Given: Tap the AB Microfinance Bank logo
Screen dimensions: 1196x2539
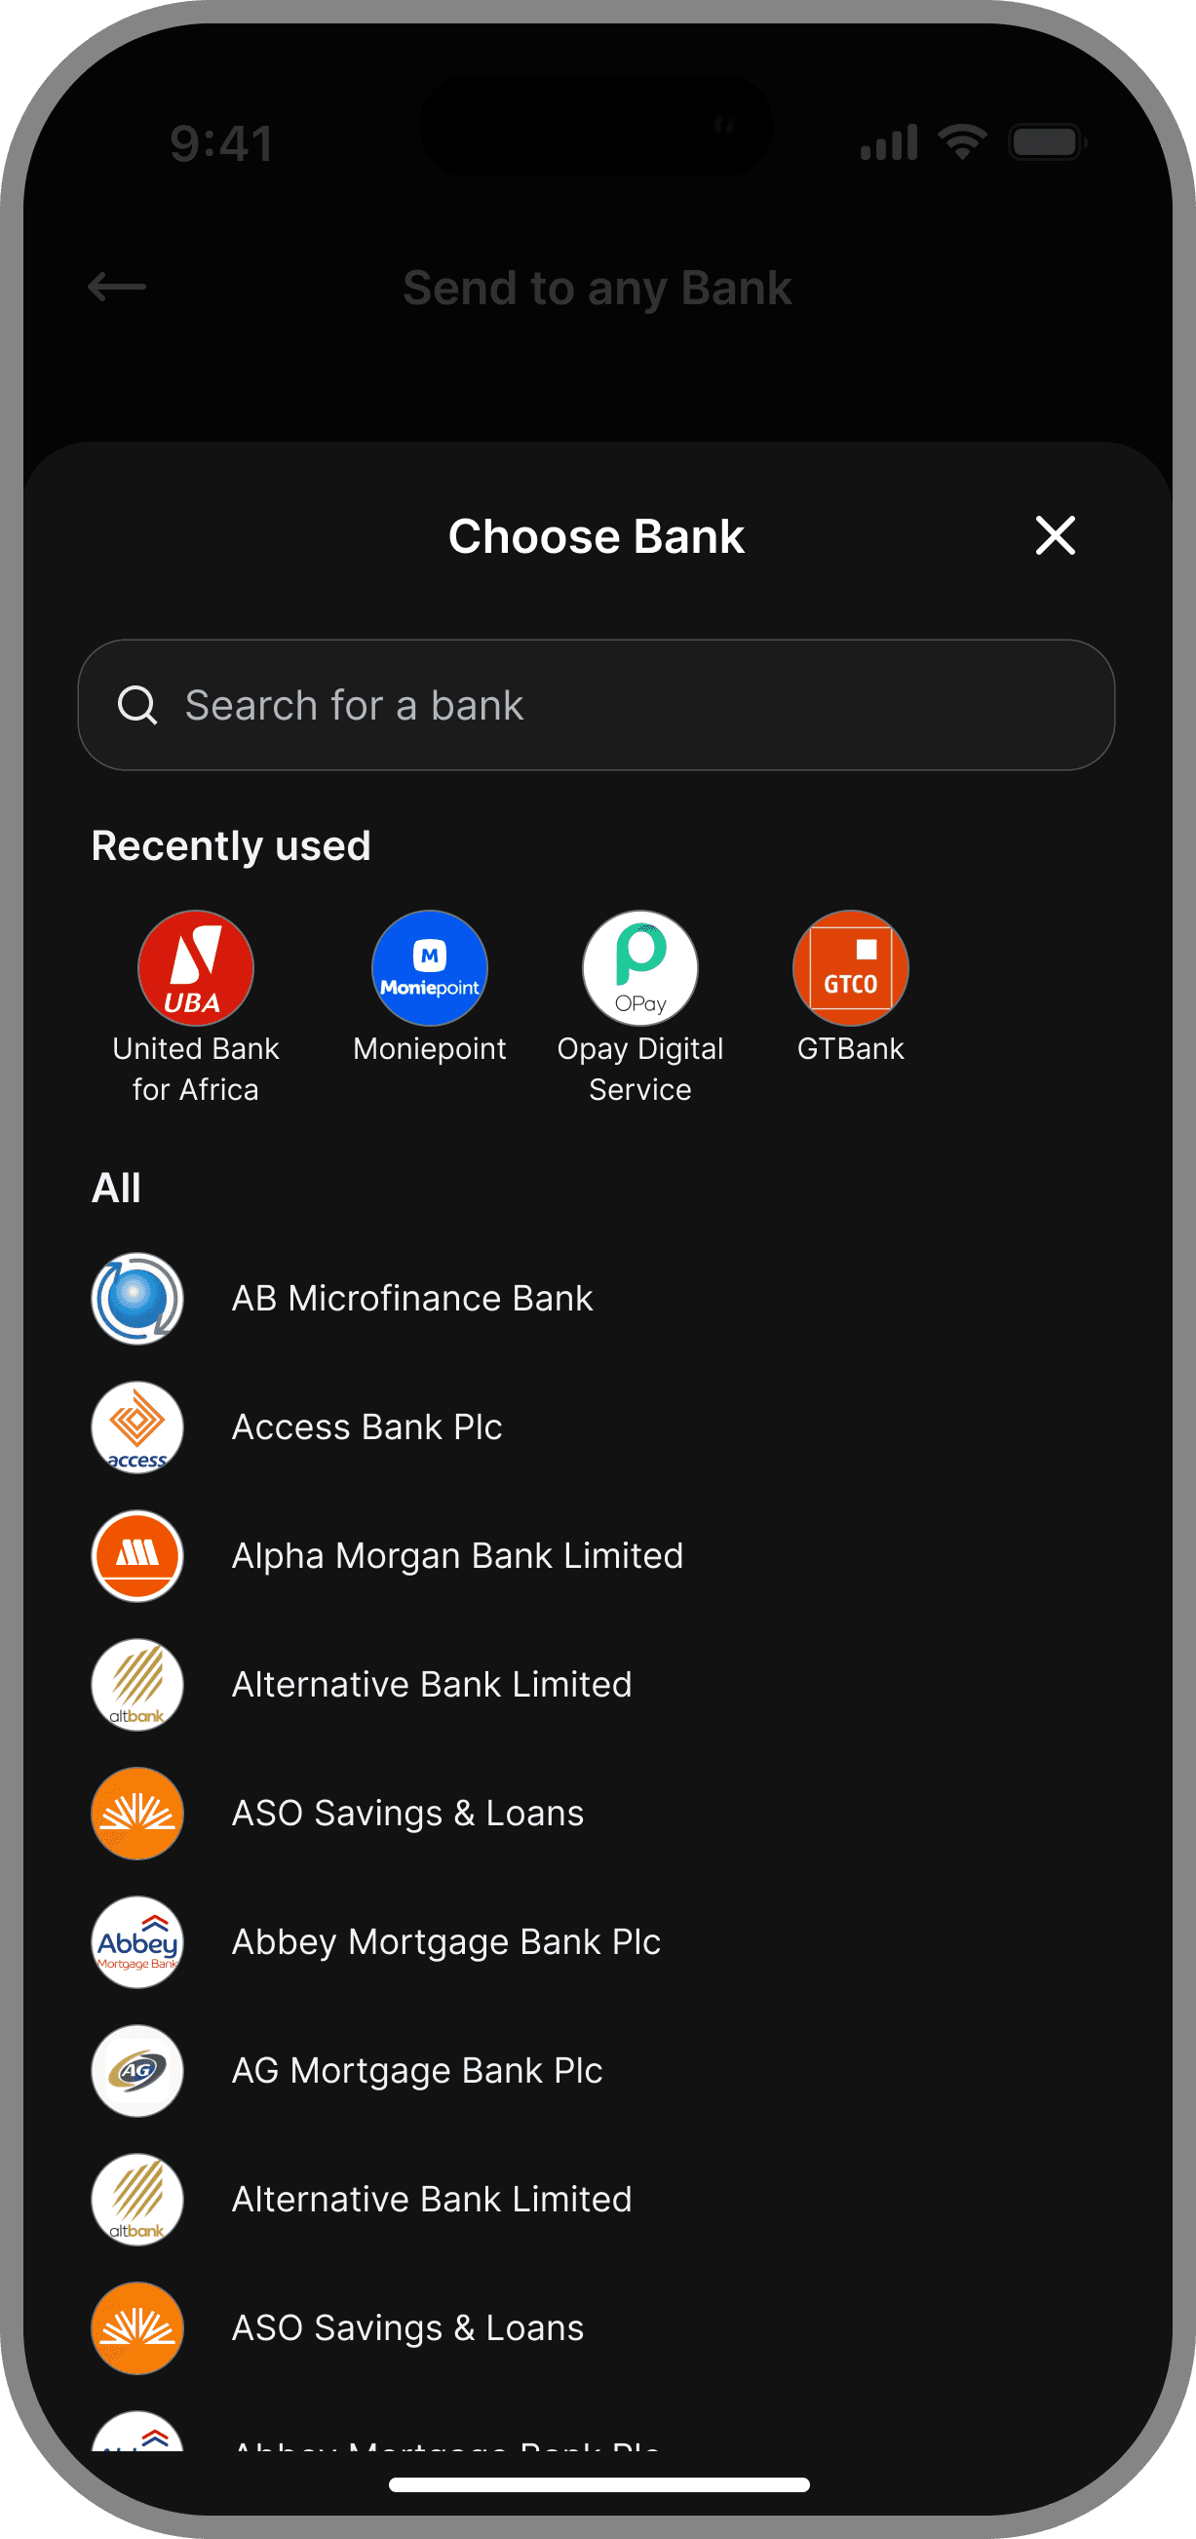Looking at the screenshot, I should (x=136, y=1298).
